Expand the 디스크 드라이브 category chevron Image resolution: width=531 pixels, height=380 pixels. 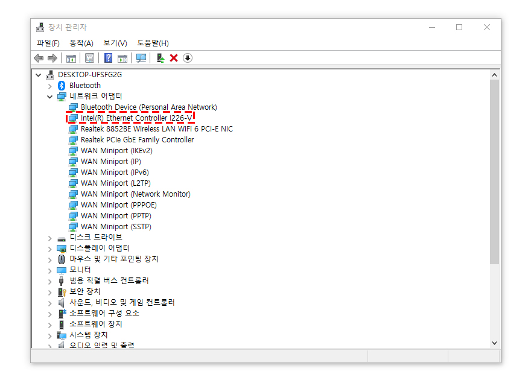[x=49, y=239]
